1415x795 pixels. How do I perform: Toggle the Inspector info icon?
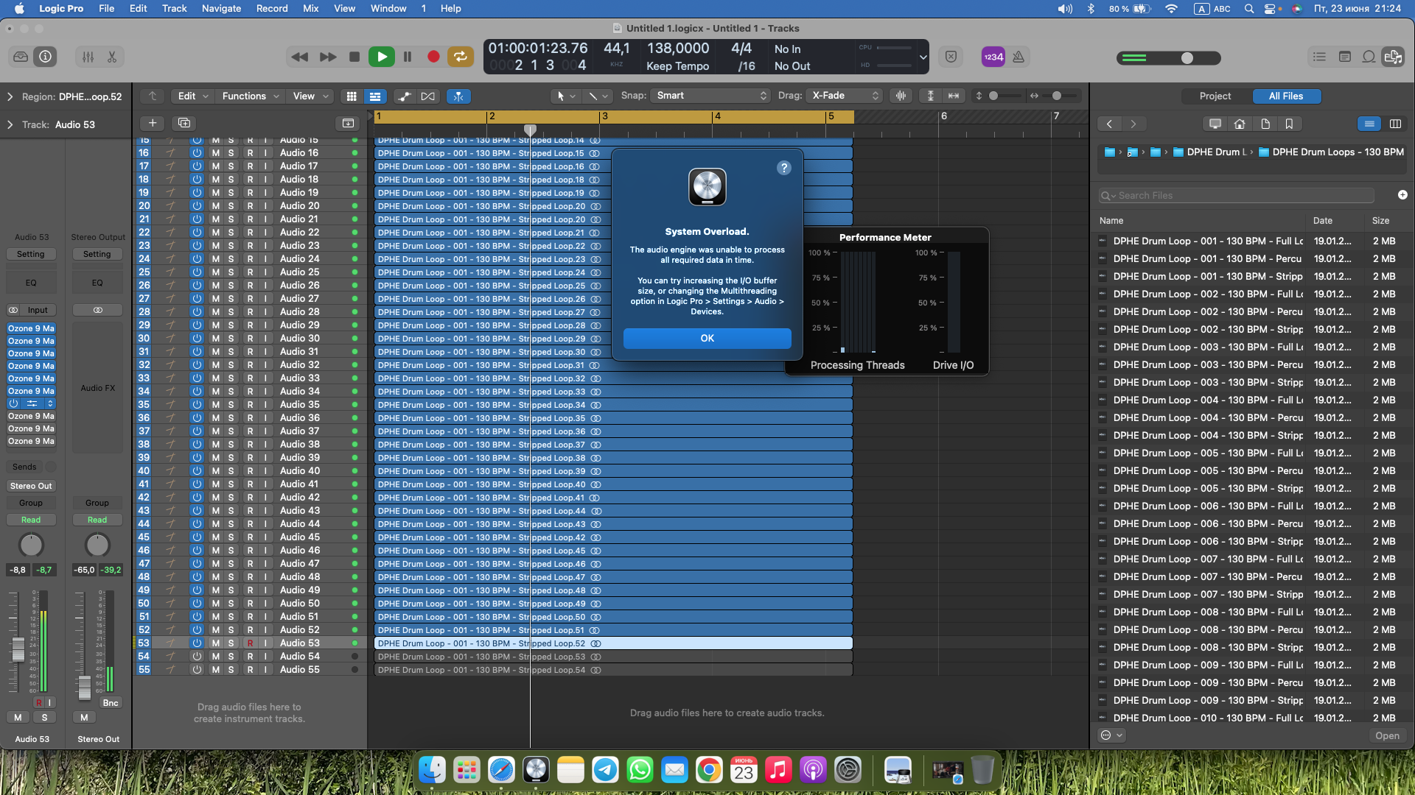click(x=45, y=57)
